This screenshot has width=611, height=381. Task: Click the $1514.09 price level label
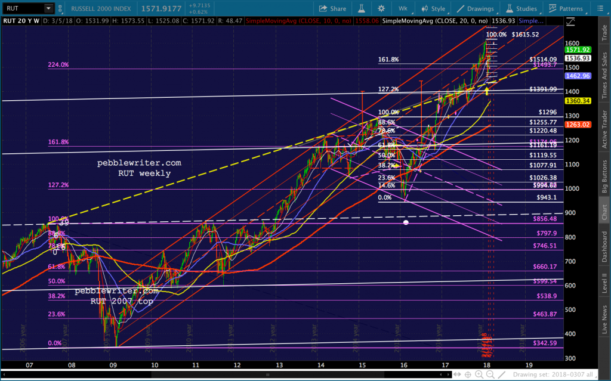tap(543, 59)
